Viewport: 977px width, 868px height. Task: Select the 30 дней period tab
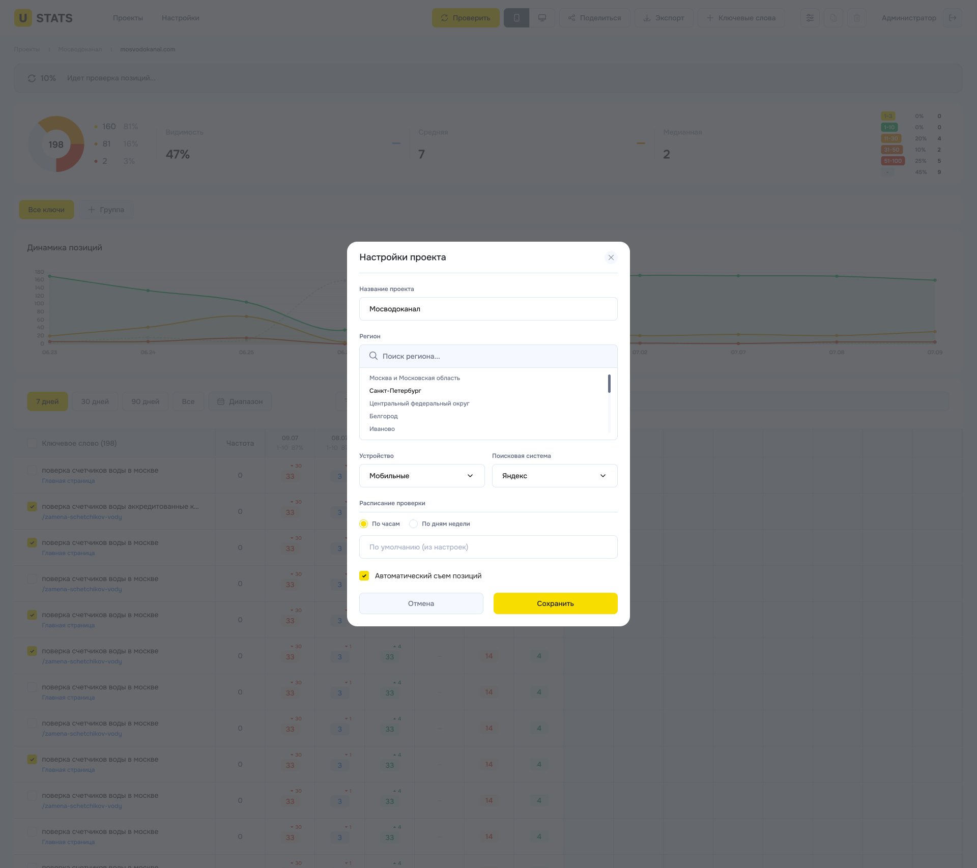[95, 401]
